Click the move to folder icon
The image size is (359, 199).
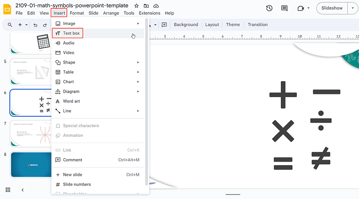tap(146, 6)
